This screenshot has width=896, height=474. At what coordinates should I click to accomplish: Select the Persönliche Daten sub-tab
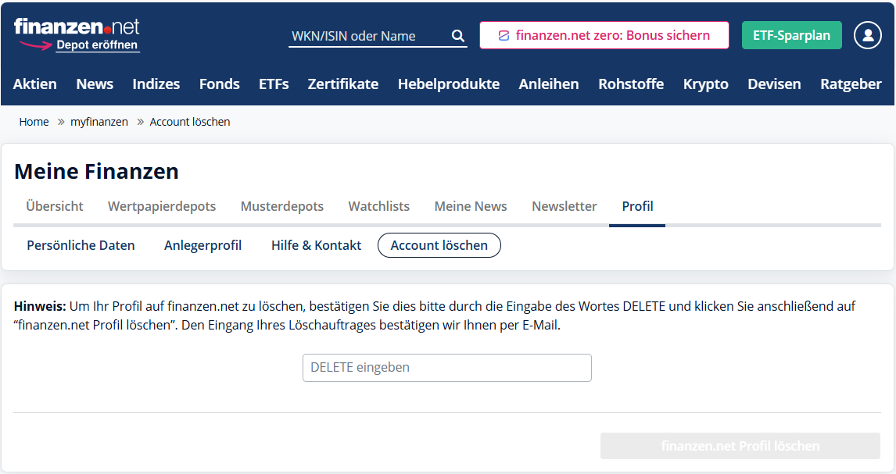[x=81, y=245]
